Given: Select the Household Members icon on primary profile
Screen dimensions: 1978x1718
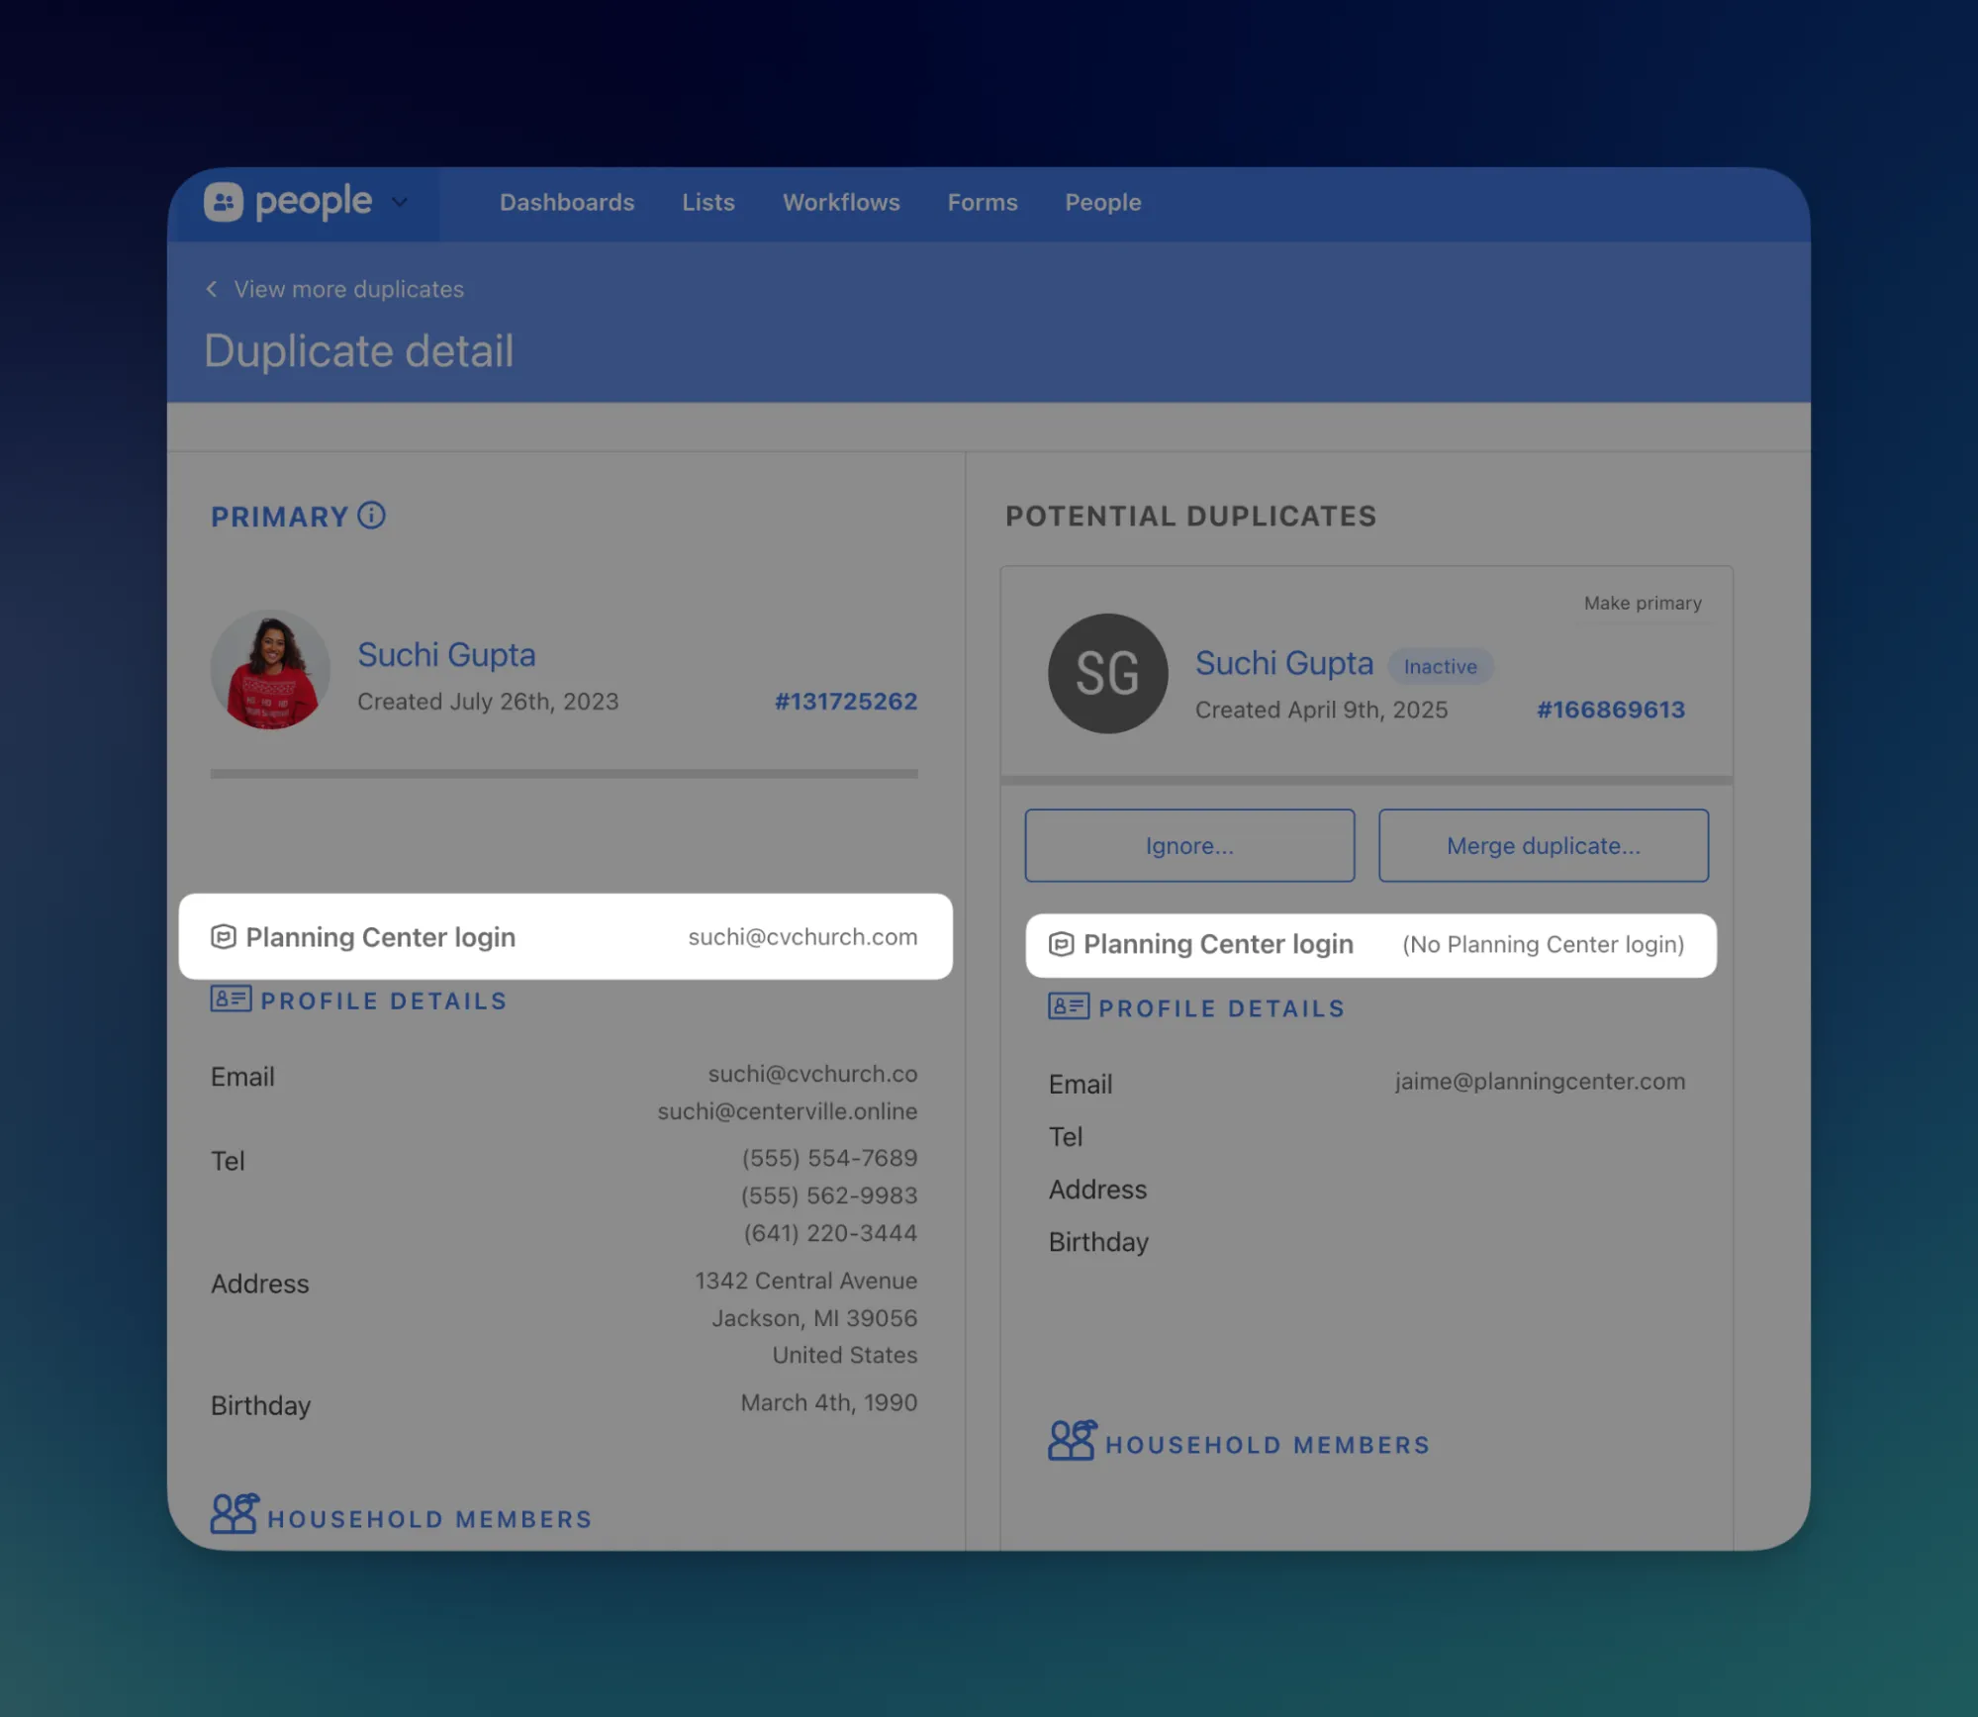Looking at the screenshot, I should point(235,1512).
